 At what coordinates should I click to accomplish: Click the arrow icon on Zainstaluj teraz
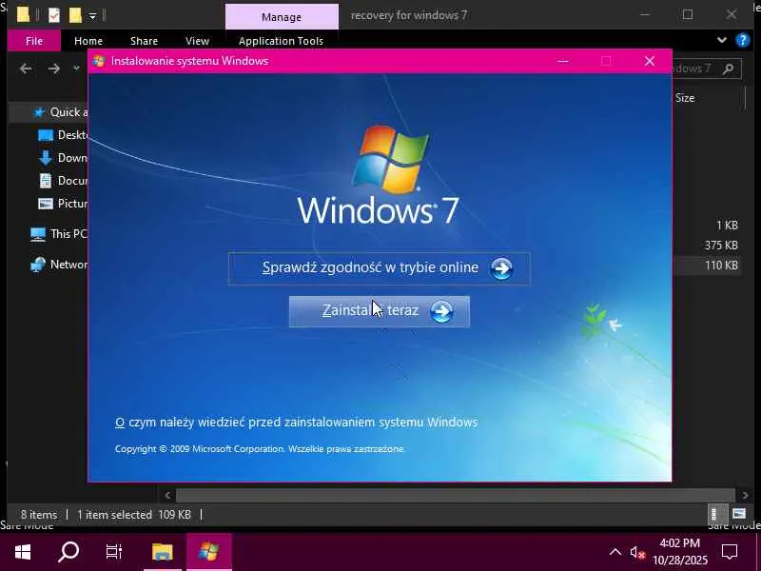coord(441,311)
